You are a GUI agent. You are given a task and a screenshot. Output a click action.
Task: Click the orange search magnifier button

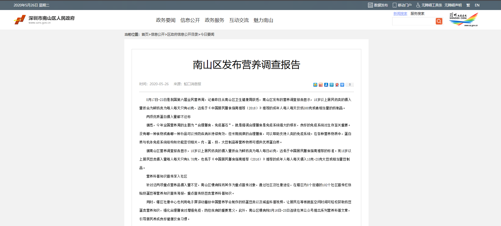pos(439,21)
